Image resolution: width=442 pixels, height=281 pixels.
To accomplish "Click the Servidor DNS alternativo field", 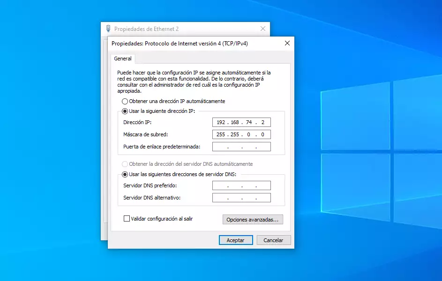I will [241, 198].
